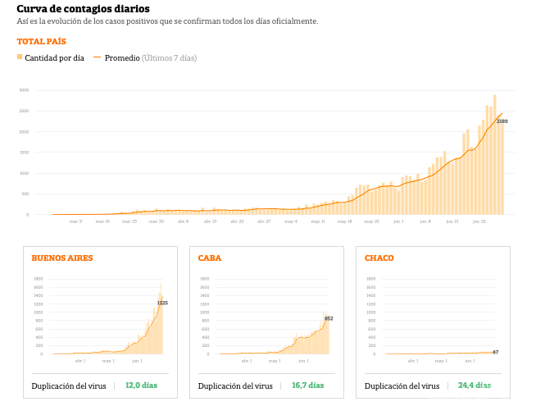Open the 'CABA' chart title

click(210, 258)
